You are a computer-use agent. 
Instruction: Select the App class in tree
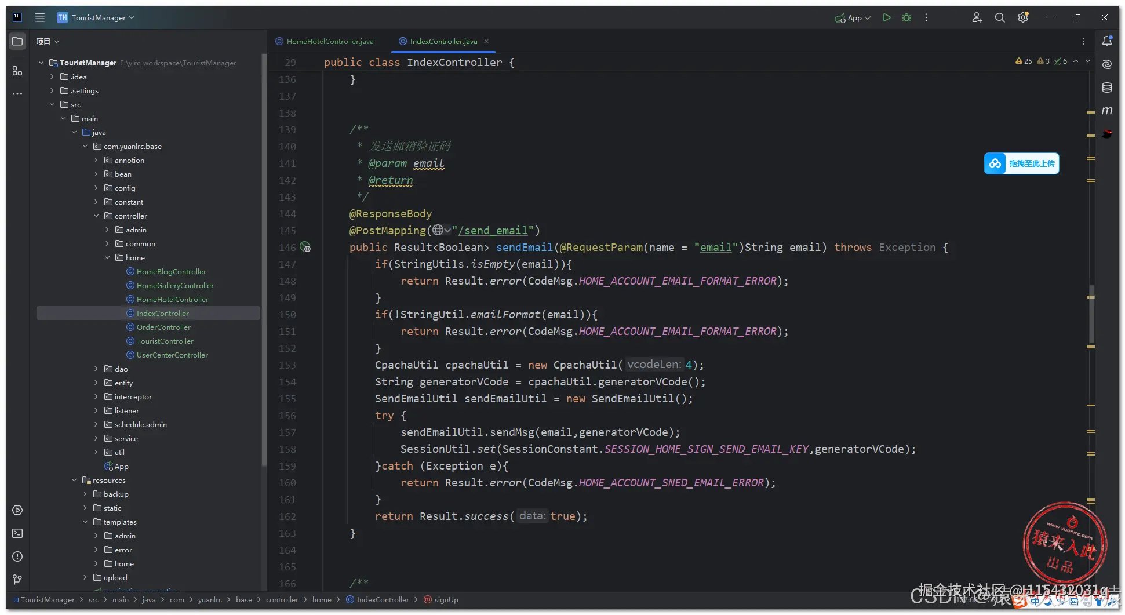click(116, 466)
